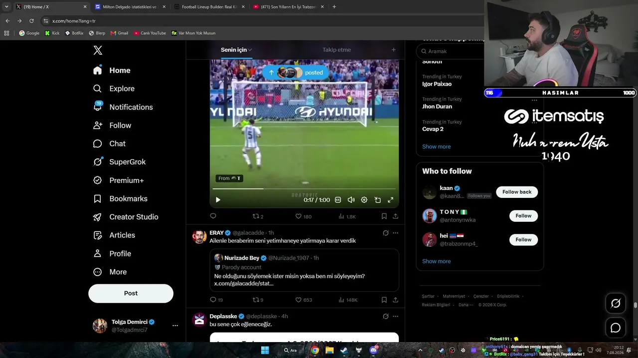Open the Kick bookmark
Viewport: 638px width, 358px height.
point(52,33)
